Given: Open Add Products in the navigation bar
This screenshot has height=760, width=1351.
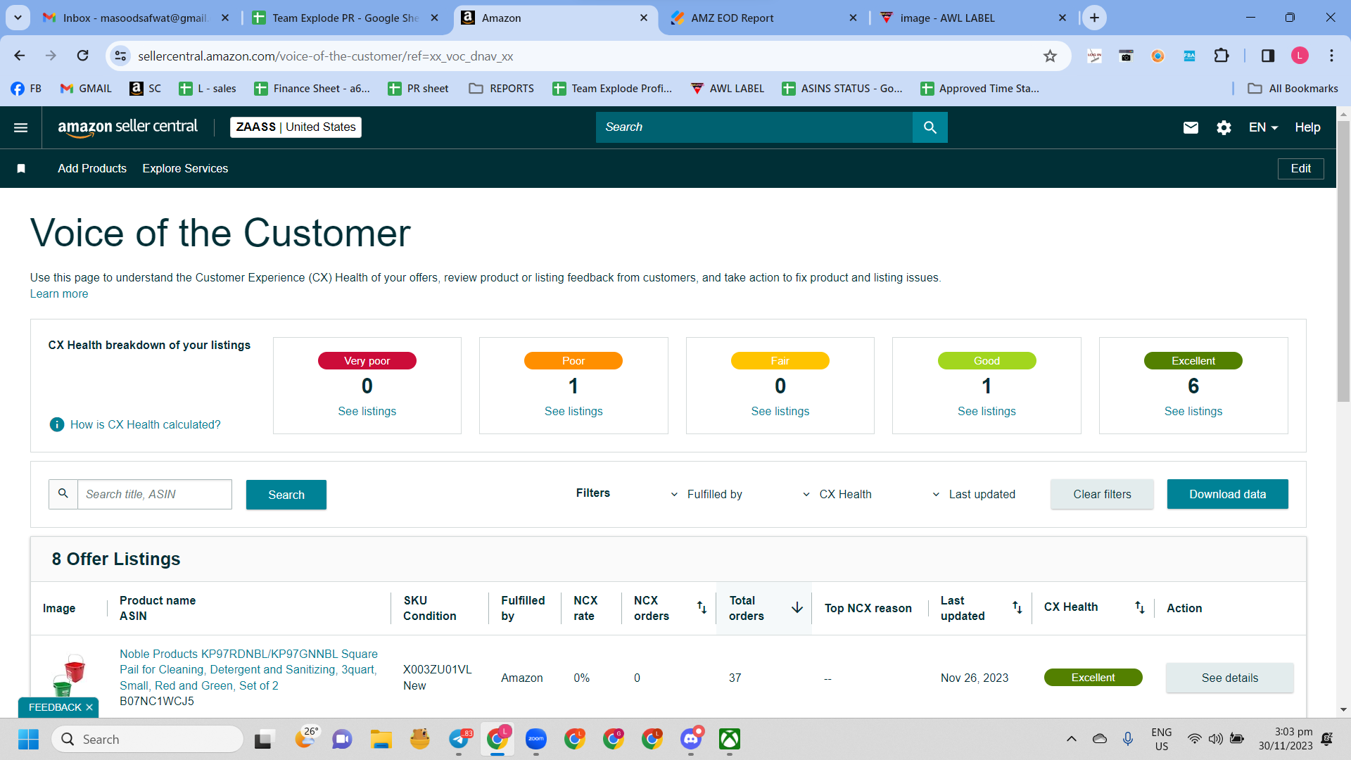Looking at the screenshot, I should click(92, 169).
